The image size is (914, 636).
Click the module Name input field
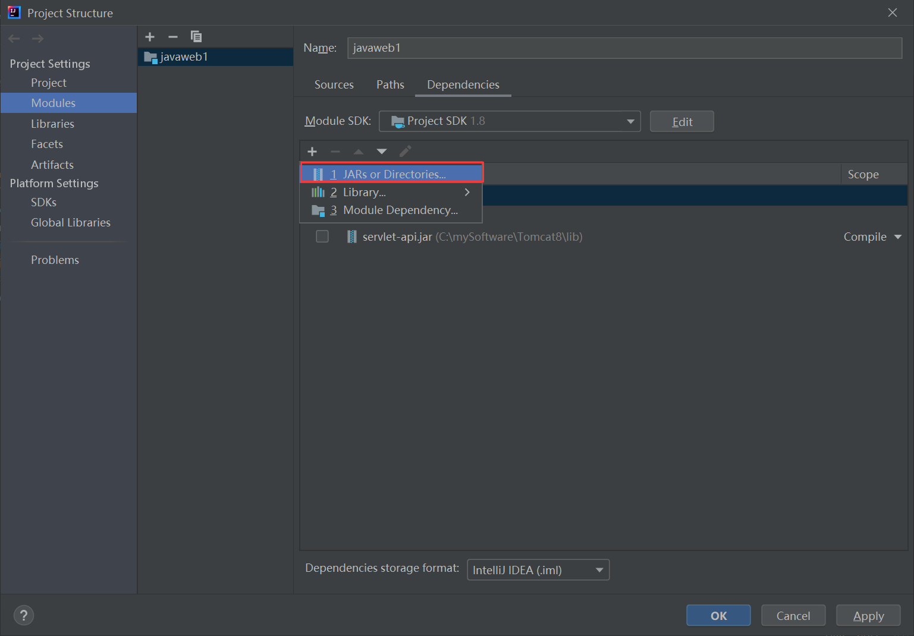coord(624,48)
